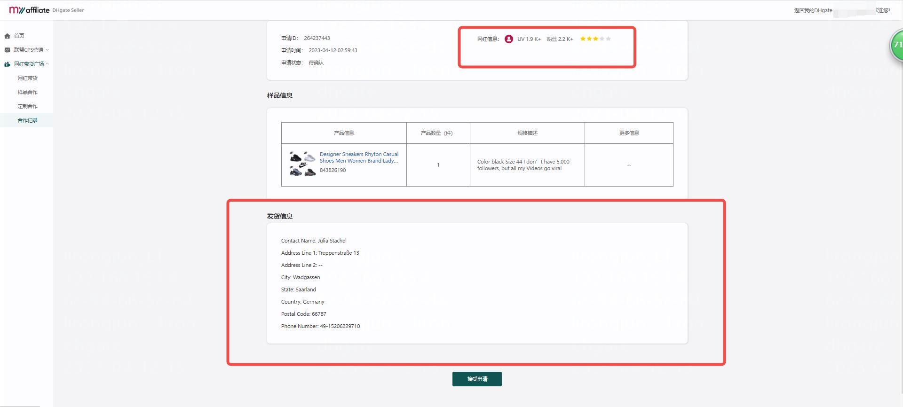Open the 网红带货 submenu item
This screenshot has height=407, width=903.
28,78
